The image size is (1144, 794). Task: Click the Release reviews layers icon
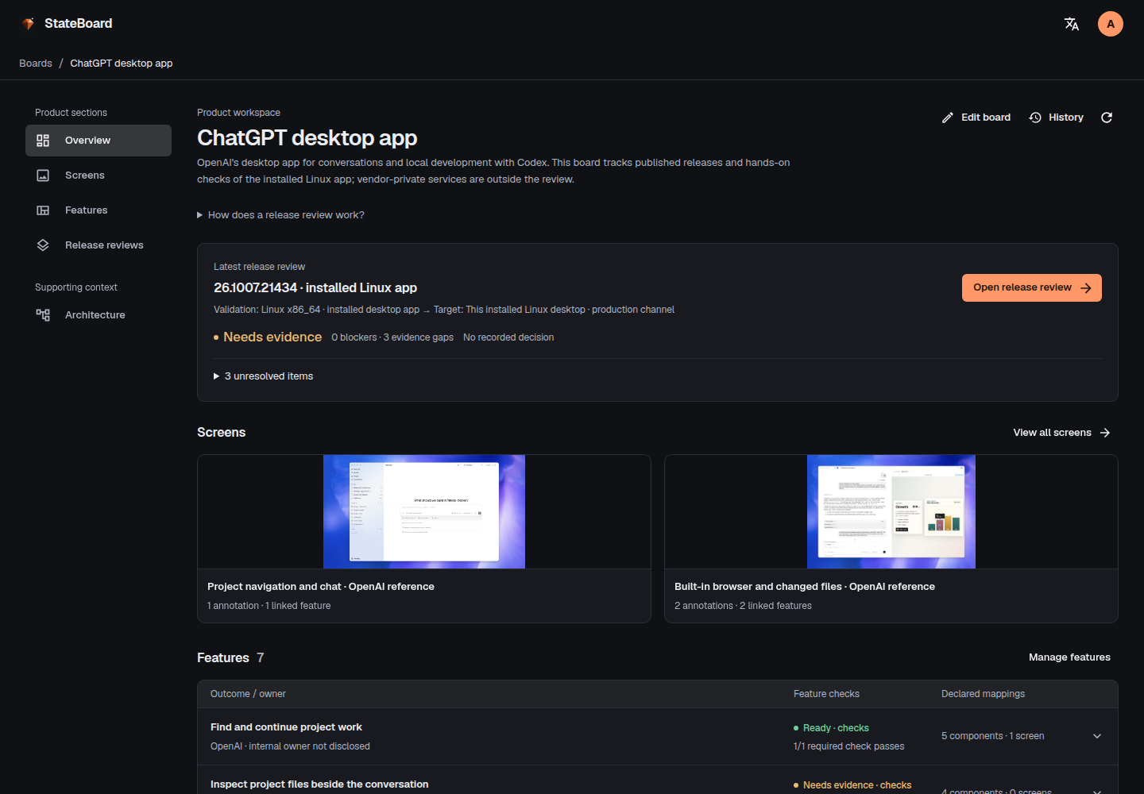[43, 245]
